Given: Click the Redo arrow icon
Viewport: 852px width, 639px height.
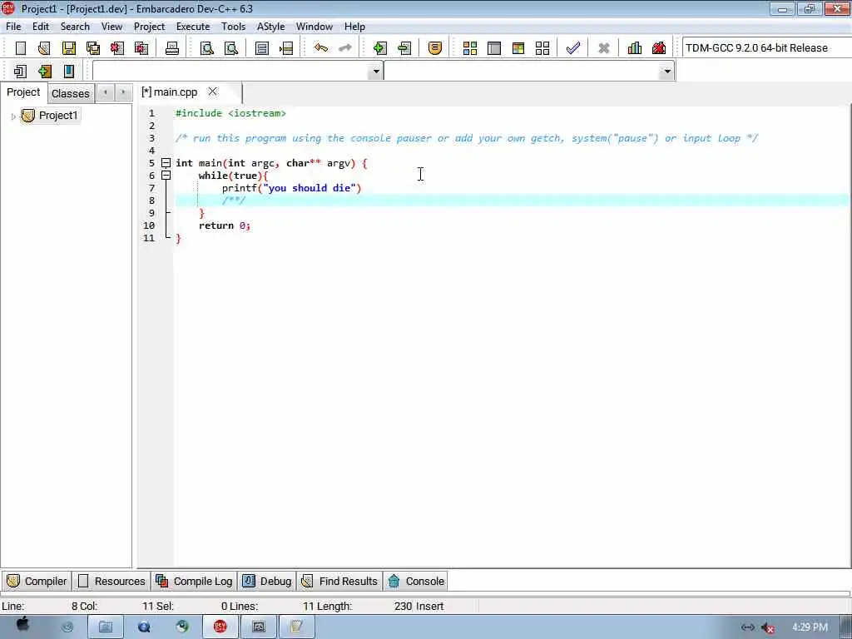Looking at the screenshot, I should click(x=344, y=48).
